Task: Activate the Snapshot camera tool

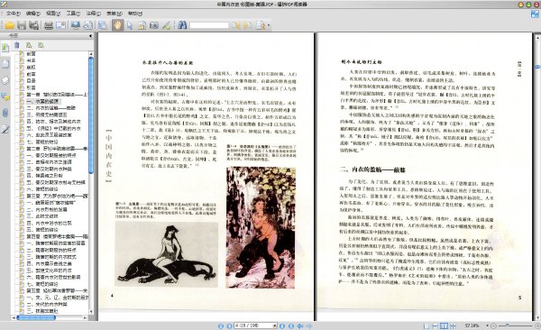Action: 154,25
